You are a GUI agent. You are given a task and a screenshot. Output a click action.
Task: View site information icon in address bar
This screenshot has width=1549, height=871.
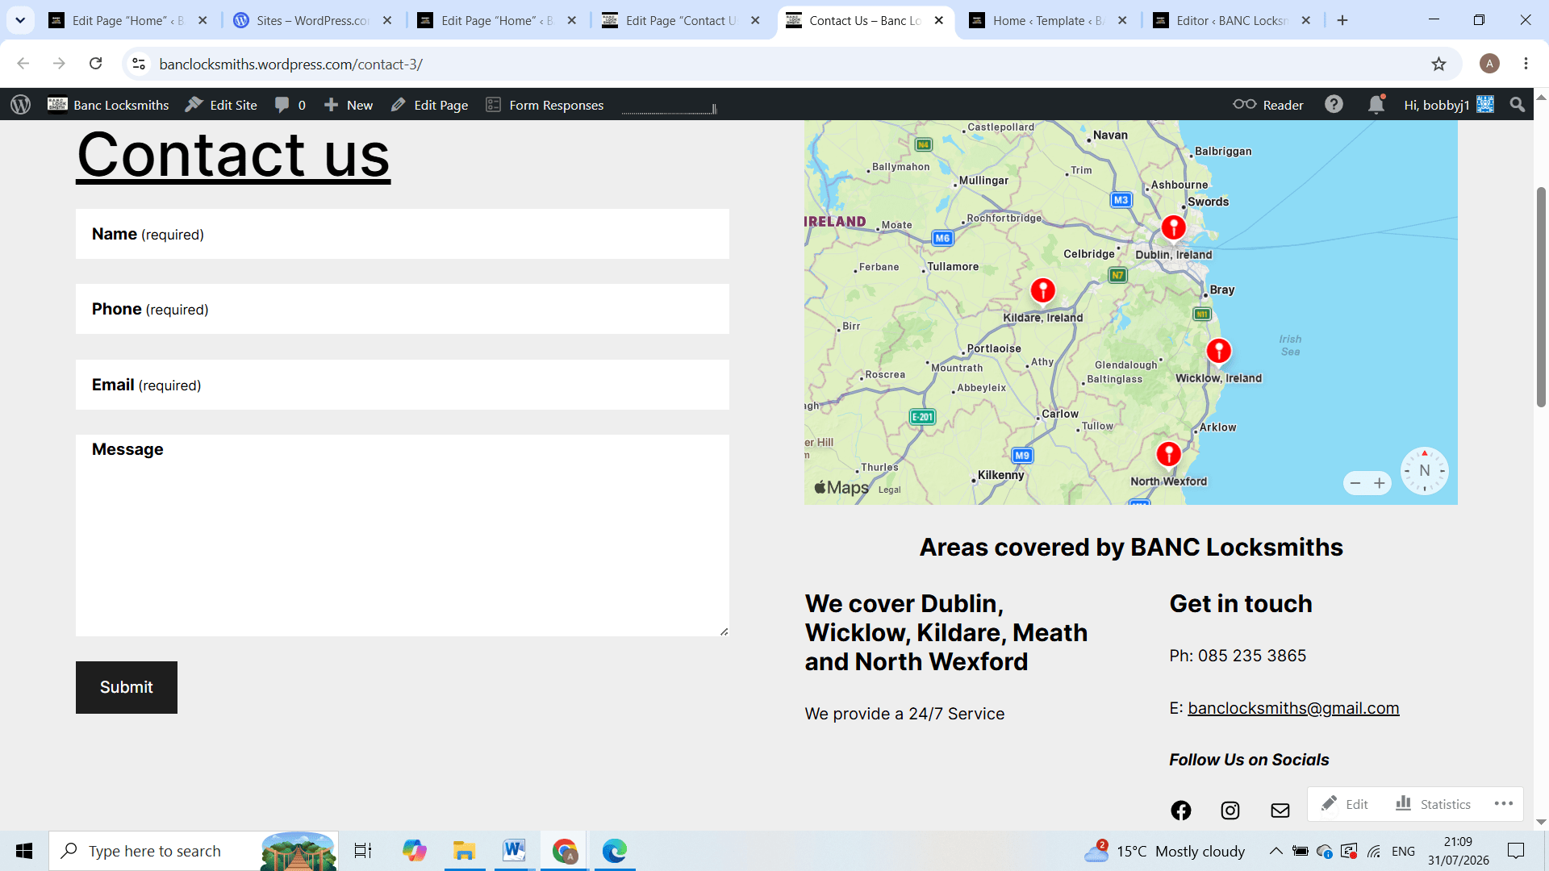click(x=139, y=64)
